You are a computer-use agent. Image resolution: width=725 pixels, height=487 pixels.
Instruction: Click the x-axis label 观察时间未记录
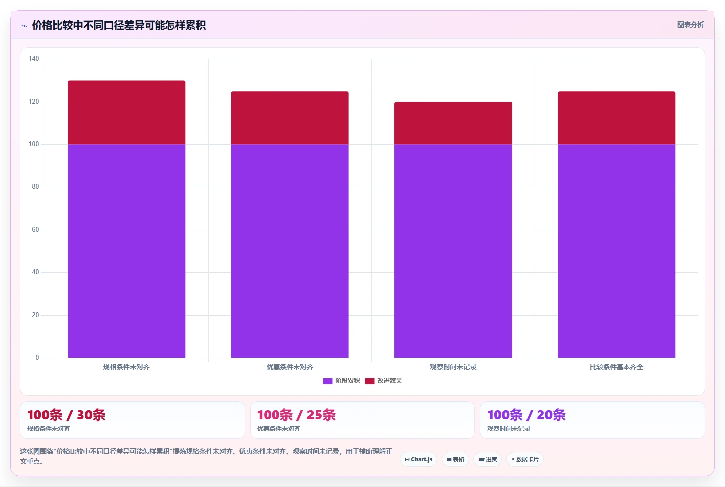click(x=453, y=367)
